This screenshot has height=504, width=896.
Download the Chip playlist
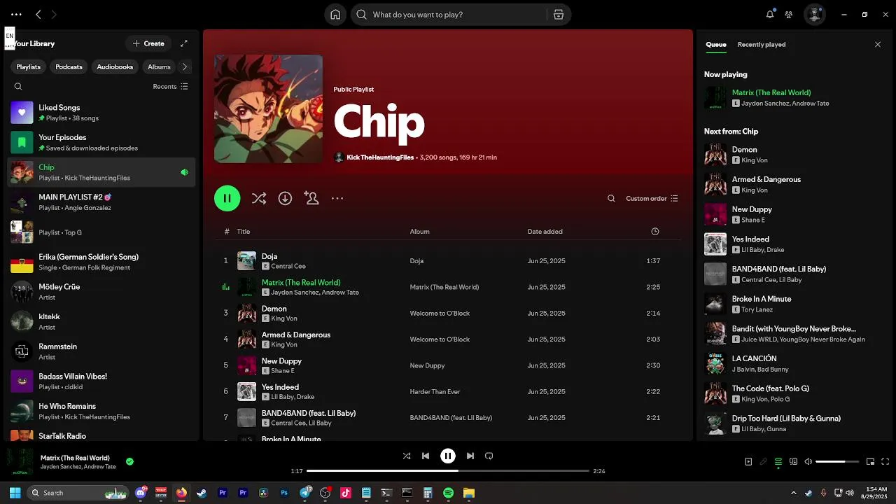(285, 198)
